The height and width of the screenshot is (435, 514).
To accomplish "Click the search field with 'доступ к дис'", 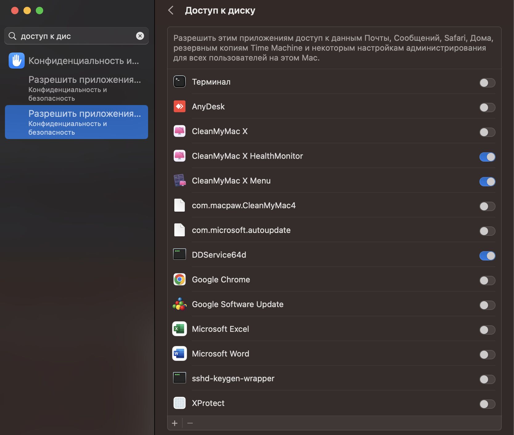I will pyautogui.click(x=74, y=36).
